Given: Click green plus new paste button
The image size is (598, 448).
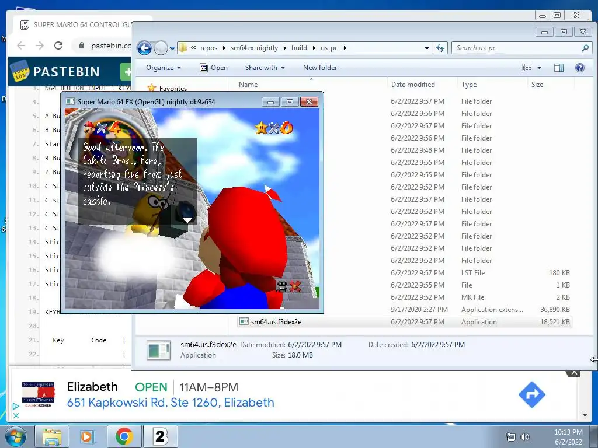Looking at the screenshot, I should [126, 72].
